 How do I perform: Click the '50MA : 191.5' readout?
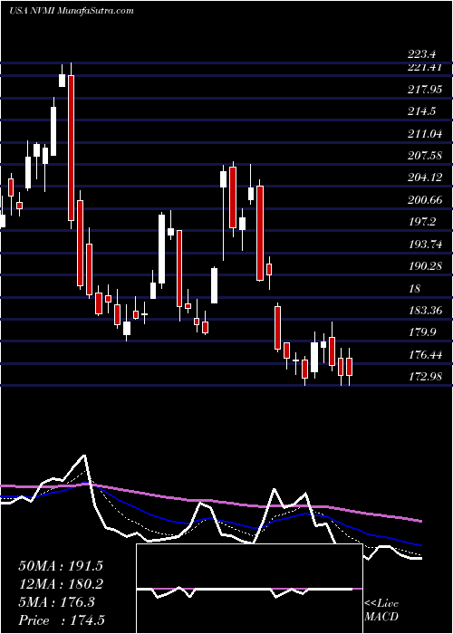tap(61, 566)
